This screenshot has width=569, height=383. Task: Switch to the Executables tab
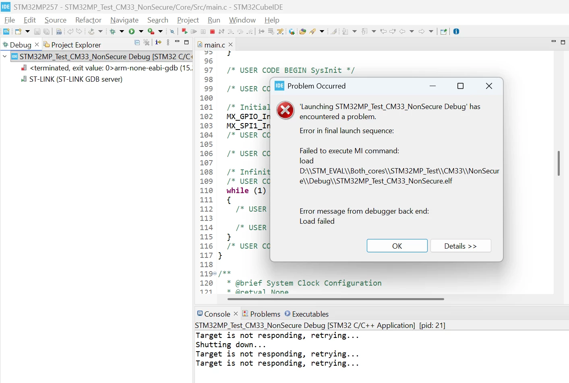coord(307,314)
